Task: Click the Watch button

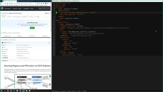Action: (x=47, y=13)
